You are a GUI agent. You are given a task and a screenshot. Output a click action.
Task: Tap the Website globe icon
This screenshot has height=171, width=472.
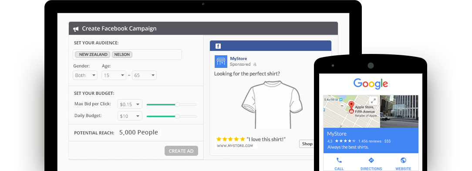click(403, 160)
